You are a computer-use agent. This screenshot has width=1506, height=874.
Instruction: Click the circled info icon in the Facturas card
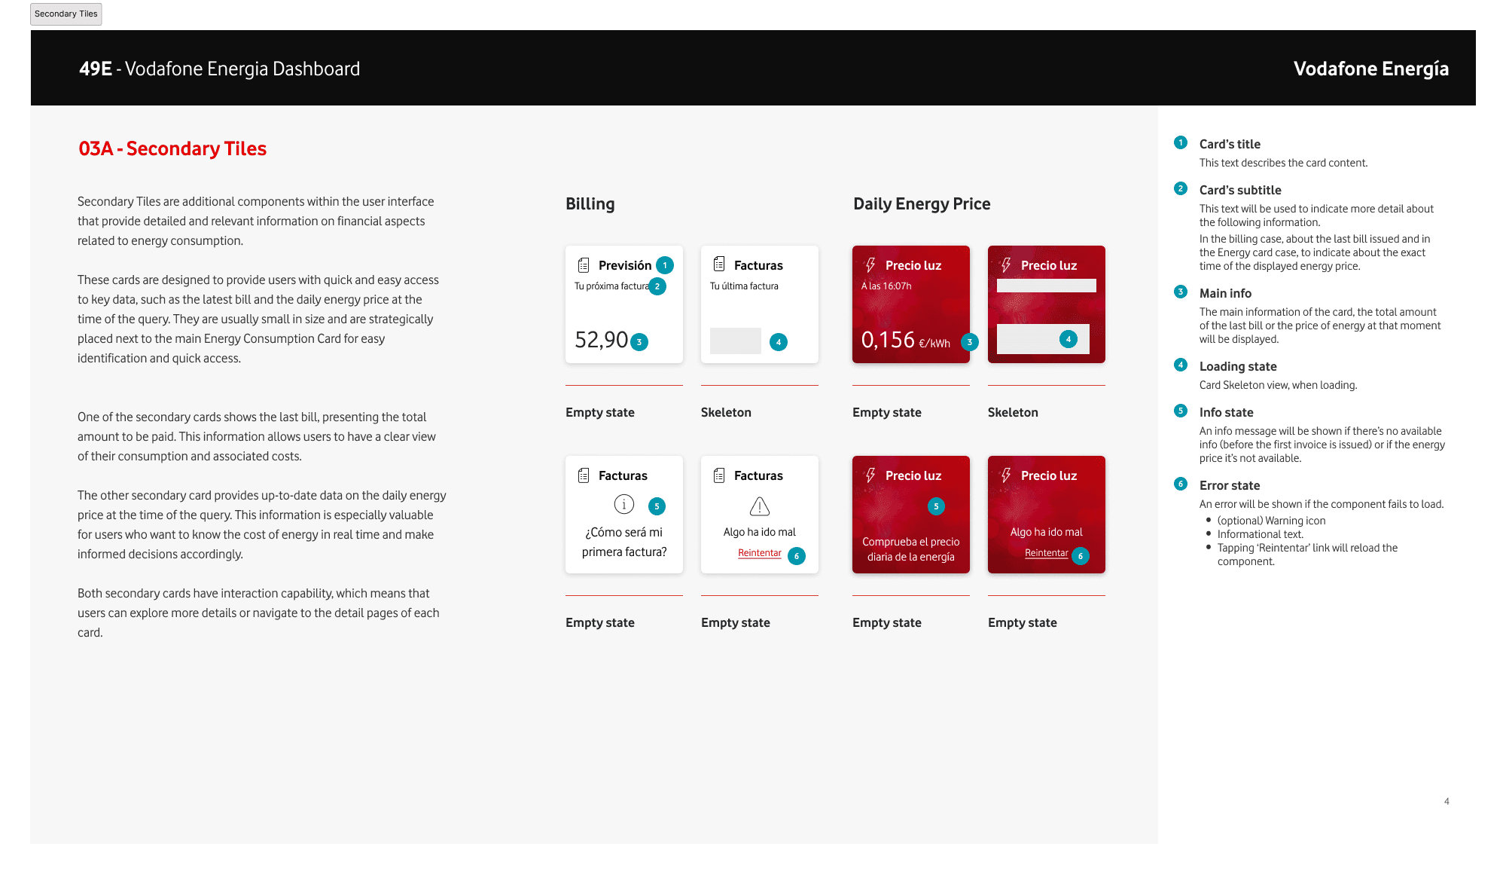pyautogui.click(x=624, y=504)
